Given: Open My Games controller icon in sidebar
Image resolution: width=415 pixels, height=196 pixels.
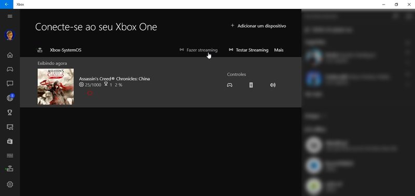Looking at the screenshot, I should click(10, 69).
